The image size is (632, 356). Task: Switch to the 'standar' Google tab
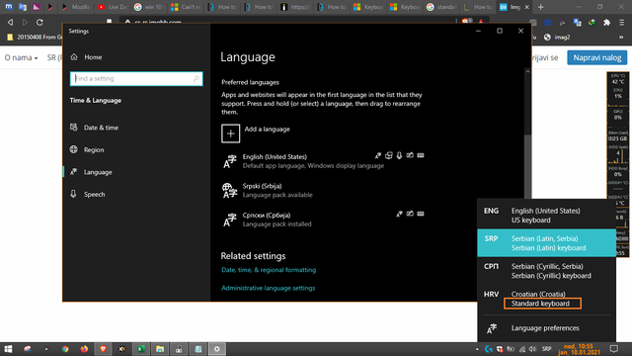(x=441, y=7)
